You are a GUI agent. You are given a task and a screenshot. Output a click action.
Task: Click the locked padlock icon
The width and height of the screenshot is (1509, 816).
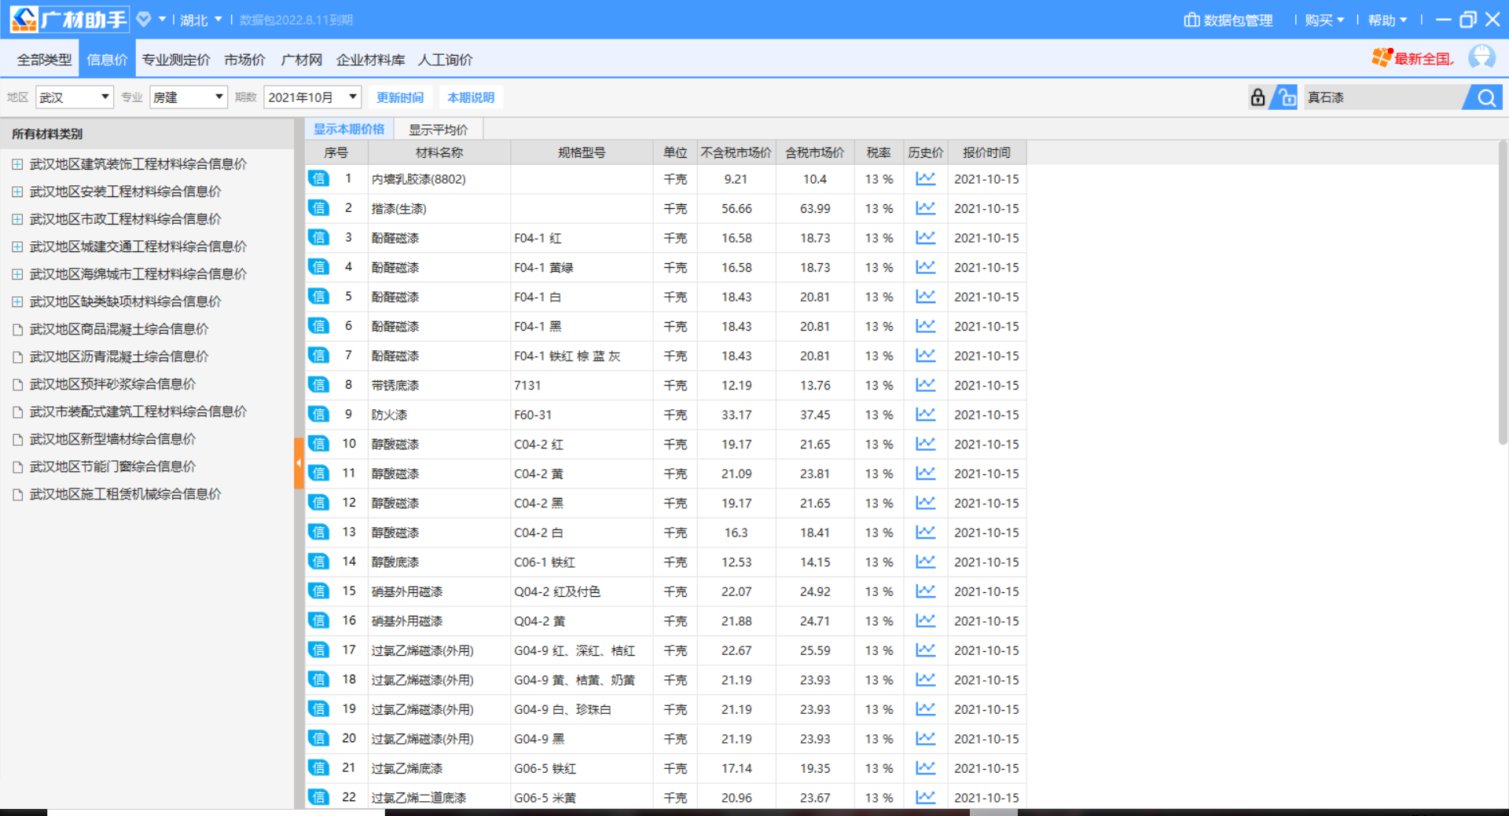click(1257, 97)
